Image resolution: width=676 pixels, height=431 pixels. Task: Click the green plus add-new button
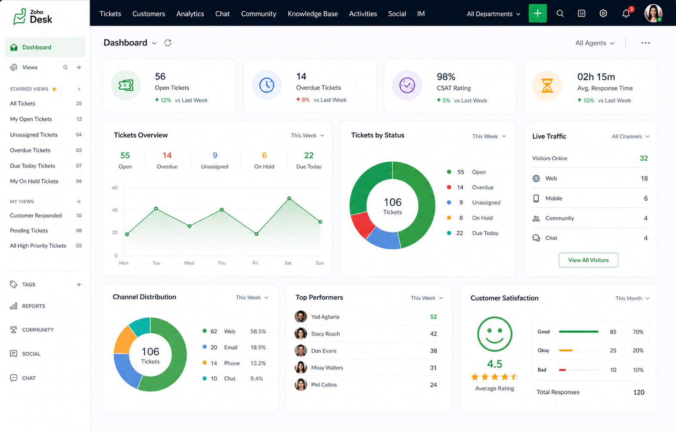pyautogui.click(x=537, y=13)
